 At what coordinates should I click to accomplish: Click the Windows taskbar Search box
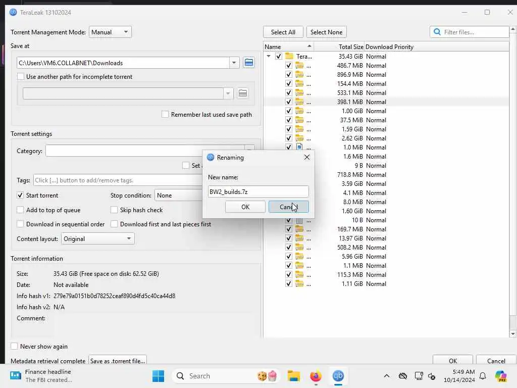[x=226, y=376]
